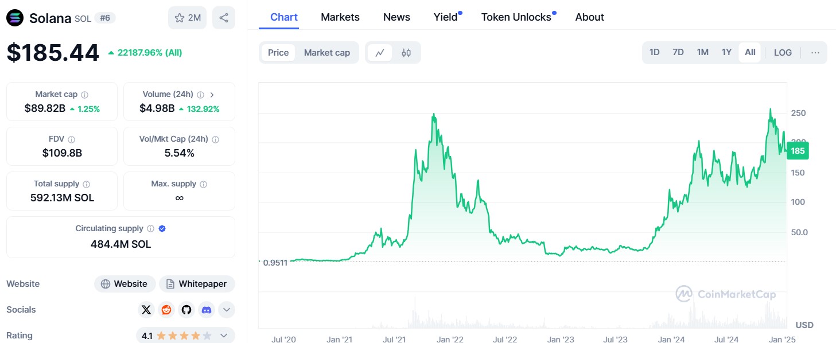Screen dimensions: 836x343
Task: Click the 1.25% market cap change text
Action: tap(88, 109)
